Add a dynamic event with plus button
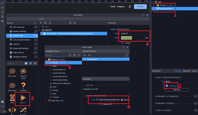This screenshot has height=115, width=198. pyautogui.click(x=196, y=104)
